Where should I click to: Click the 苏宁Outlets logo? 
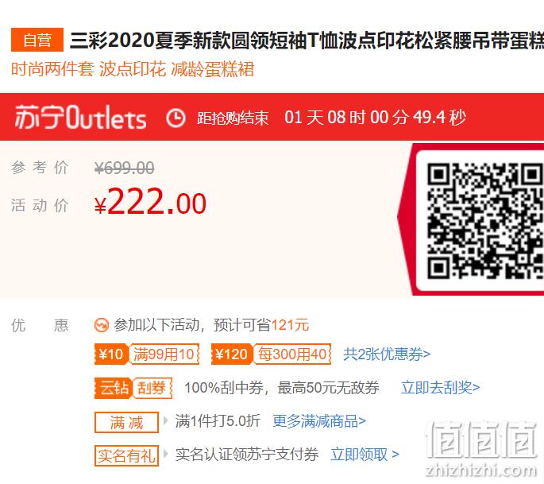[80, 118]
